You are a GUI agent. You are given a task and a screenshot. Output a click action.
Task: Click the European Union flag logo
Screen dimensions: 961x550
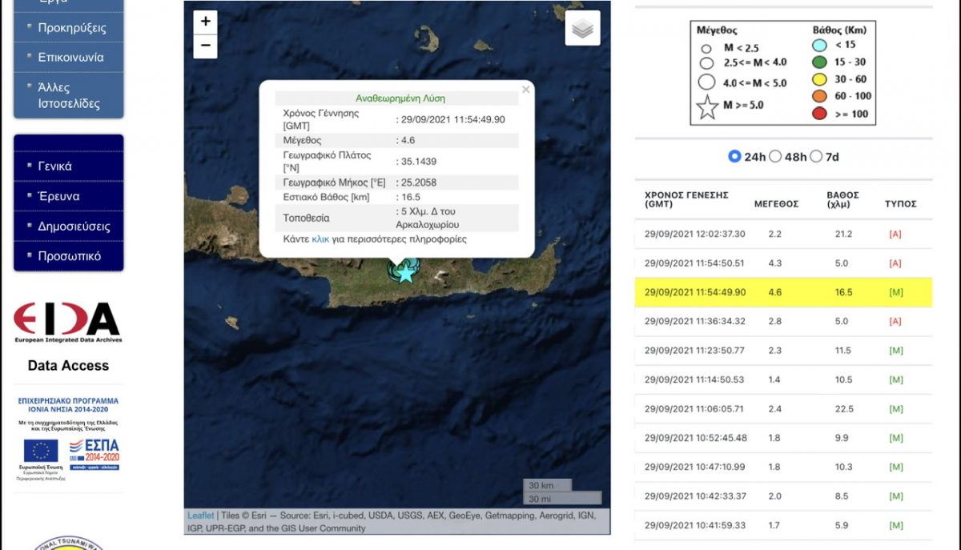pyautogui.click(x=40, y=452)
